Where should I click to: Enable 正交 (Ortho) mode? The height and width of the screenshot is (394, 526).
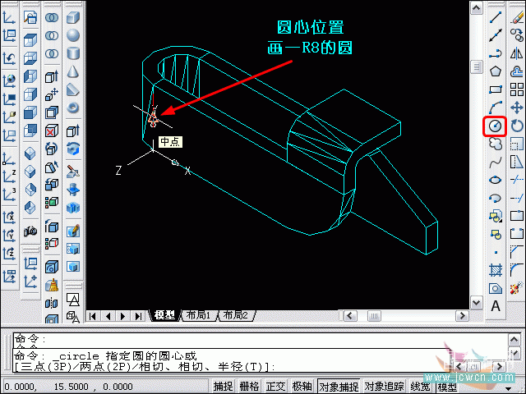pyautogui.click(x=275, y=387)
